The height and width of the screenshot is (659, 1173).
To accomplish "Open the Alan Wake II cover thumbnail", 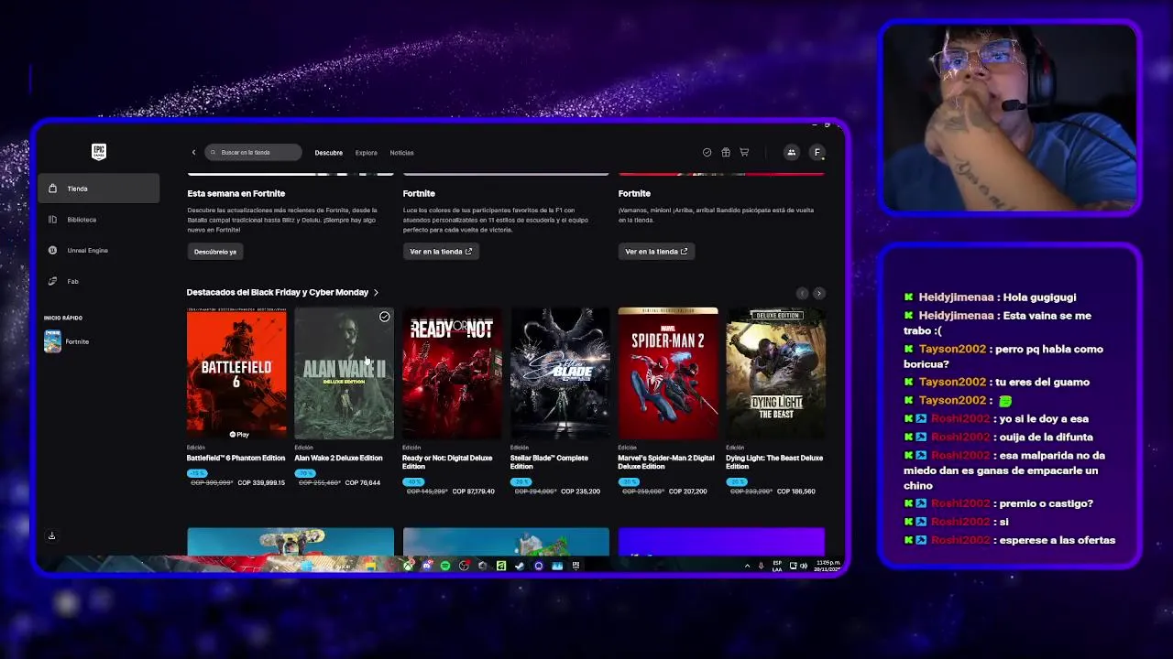I will coord(344,373).
